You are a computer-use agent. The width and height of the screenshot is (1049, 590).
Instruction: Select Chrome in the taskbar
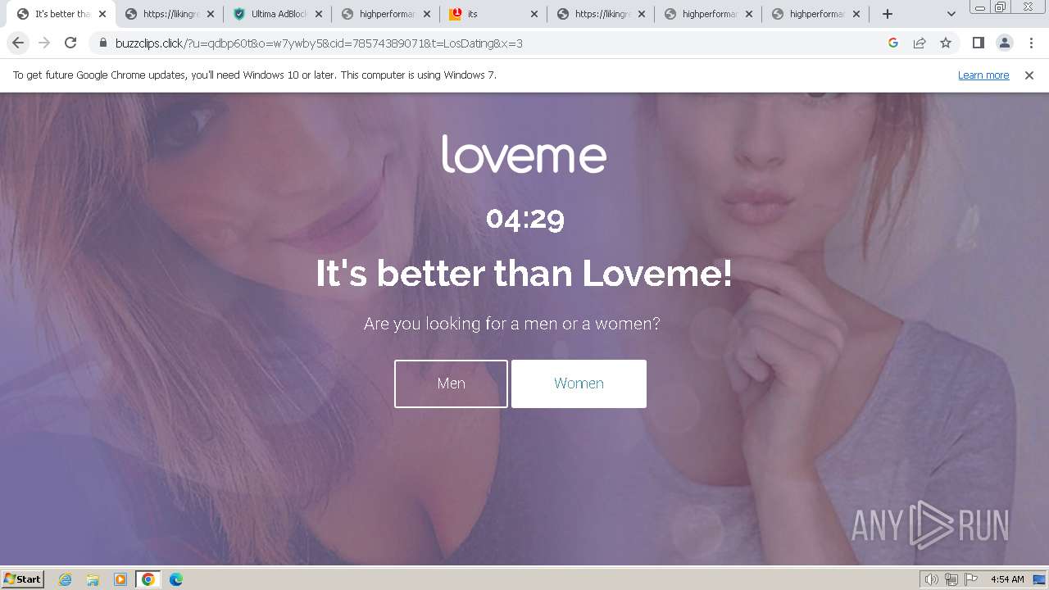point(148,579)
